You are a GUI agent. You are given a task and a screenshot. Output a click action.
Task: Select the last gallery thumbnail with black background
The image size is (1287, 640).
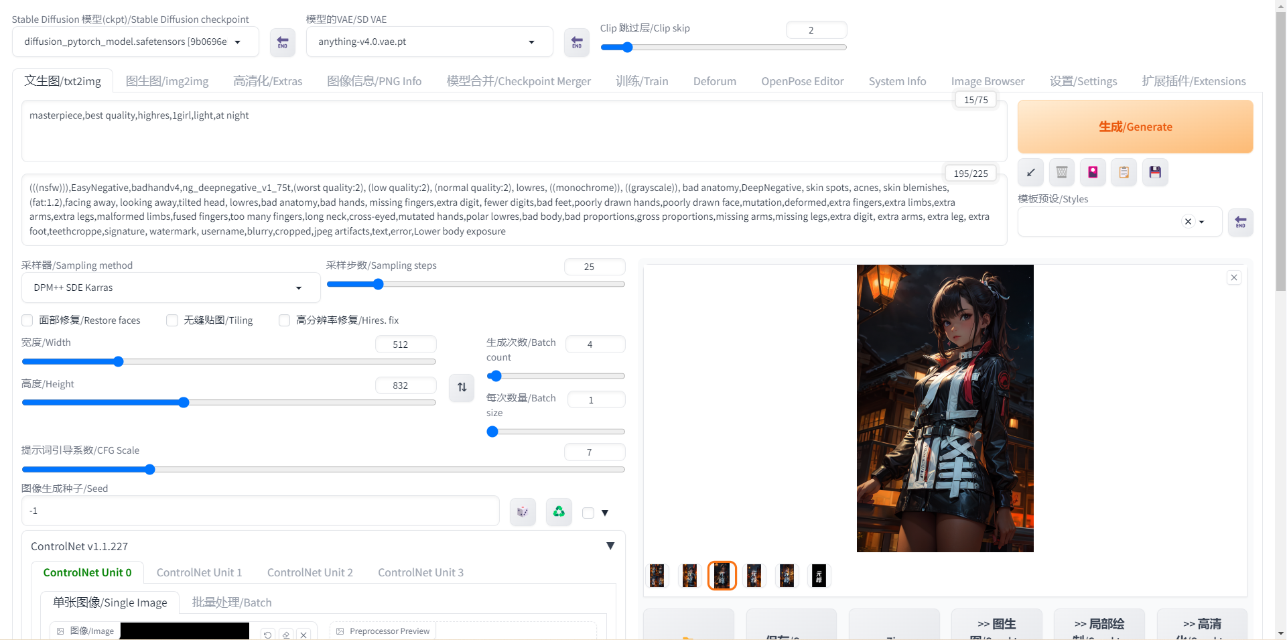click(819, 576)
